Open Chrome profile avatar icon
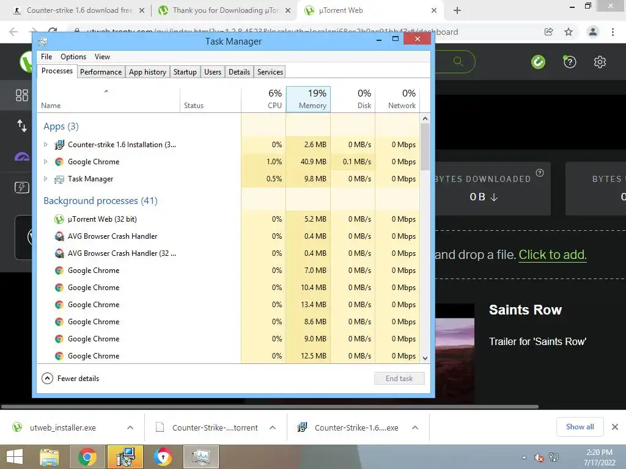This screenshot has height=469, width=626. click(x=593, y=32)
